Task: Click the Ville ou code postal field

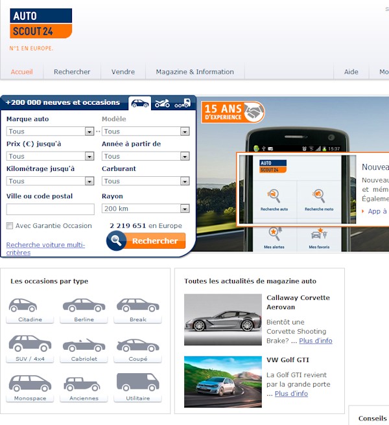Action: tap(50, 209)
